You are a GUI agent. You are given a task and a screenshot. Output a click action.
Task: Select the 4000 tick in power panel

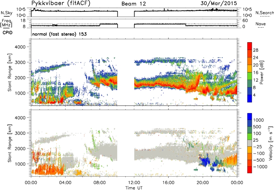(x=20, y=47)
